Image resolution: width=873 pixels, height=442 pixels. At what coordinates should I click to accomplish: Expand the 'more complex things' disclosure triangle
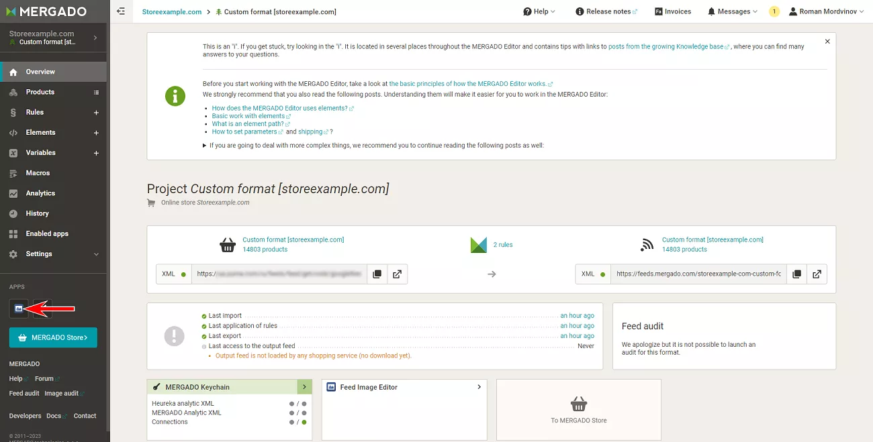(x=205, y=146)
